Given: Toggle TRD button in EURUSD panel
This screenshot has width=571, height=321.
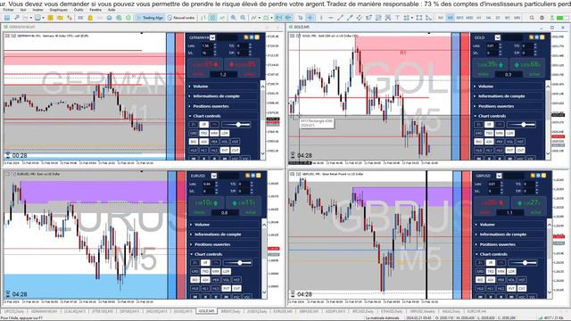Looking at the screenshot, I should (205, 271).
